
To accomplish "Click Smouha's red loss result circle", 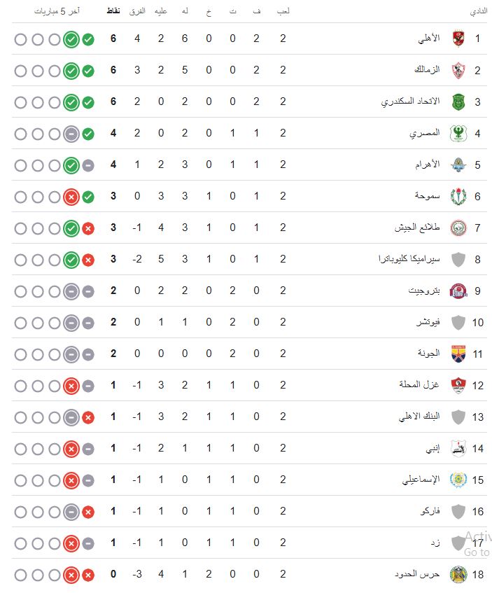I will pos(71,197).
